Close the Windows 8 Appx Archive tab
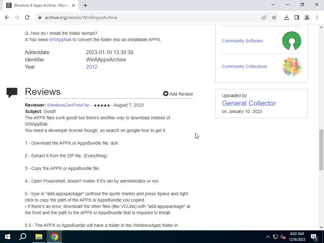The width and height of the screenshot is (324, 243). click(73, 5)
